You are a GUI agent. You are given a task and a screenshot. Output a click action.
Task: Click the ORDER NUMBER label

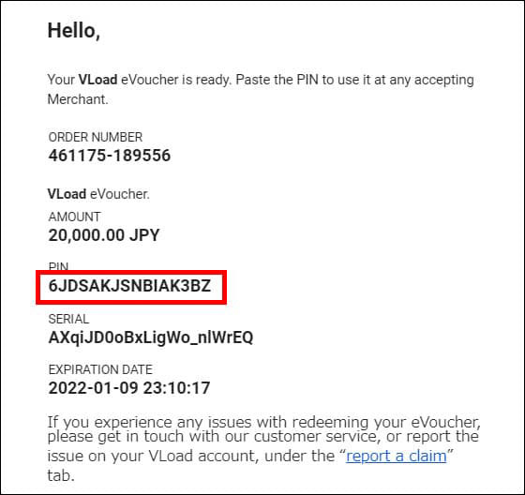click(x=96, y=137)
